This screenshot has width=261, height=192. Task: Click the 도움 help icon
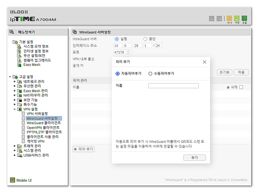[244, 18]
